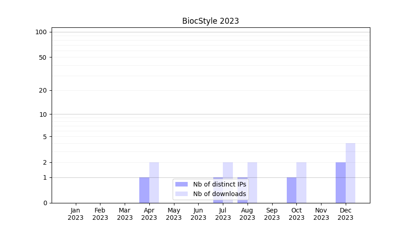Select the December downloads bar
Viewport: 411px width, 228px height.
(x=350, y=173)
